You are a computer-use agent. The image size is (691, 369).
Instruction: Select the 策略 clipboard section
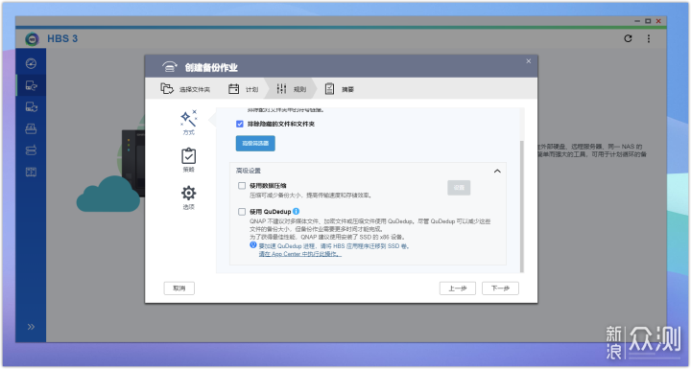pyautogui.click(x=189, y=160)
